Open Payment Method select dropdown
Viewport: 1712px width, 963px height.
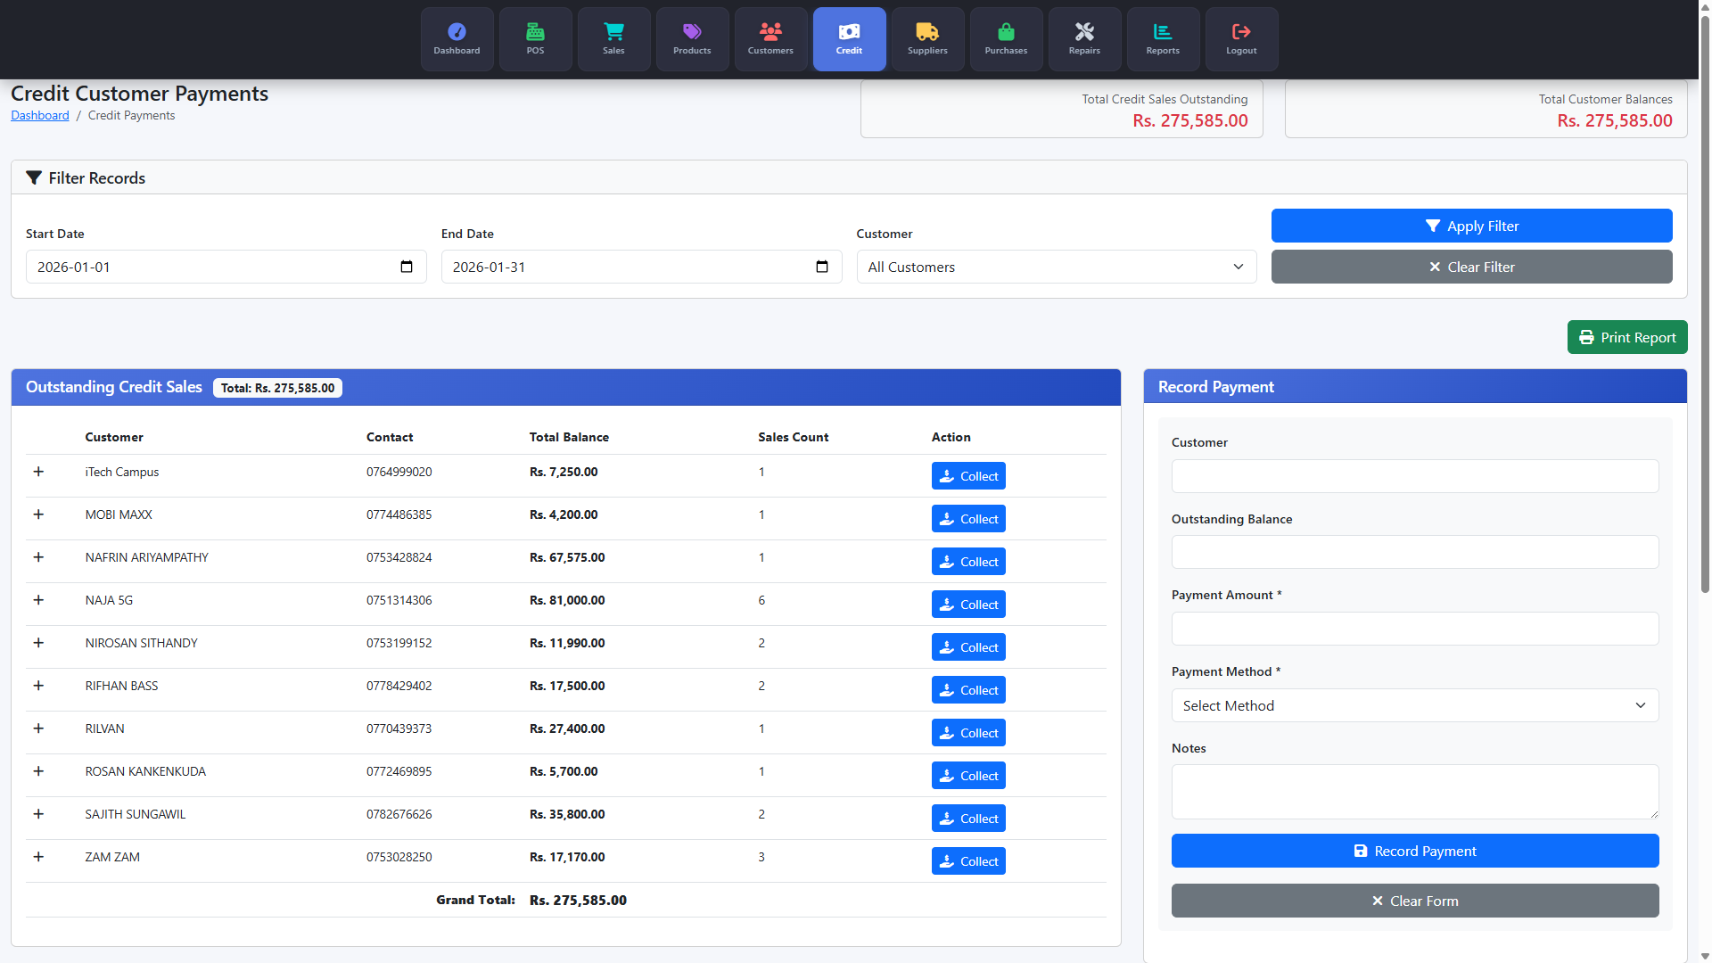click(x=1414, y=705)
